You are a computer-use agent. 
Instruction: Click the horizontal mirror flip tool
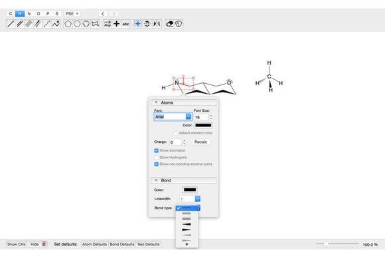tap(157, 24)
